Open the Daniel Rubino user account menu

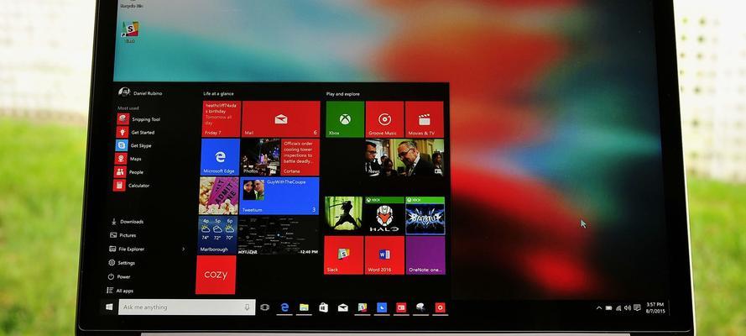pyautogui.click(x=140, y=92)
